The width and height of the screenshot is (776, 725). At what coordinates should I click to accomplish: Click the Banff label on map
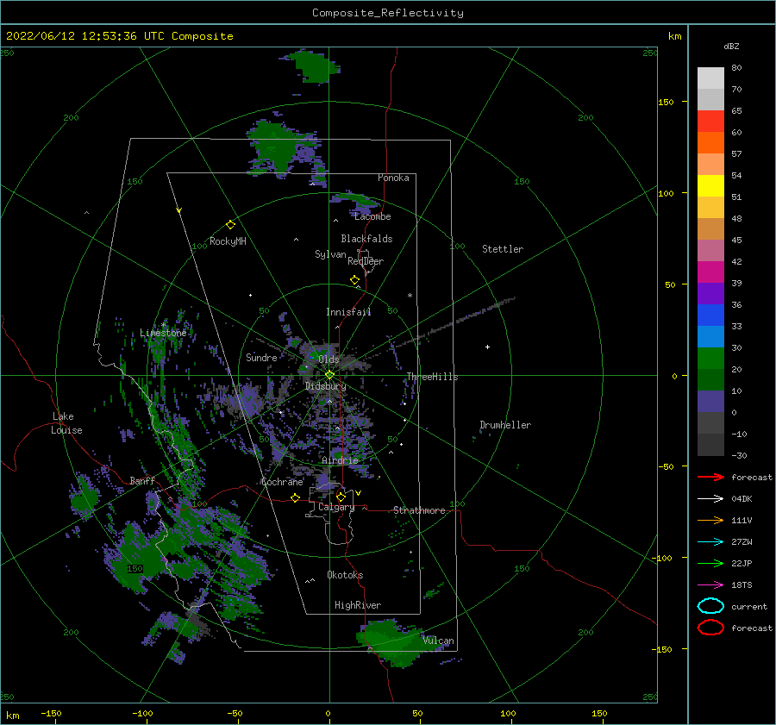tap(142, 480)
